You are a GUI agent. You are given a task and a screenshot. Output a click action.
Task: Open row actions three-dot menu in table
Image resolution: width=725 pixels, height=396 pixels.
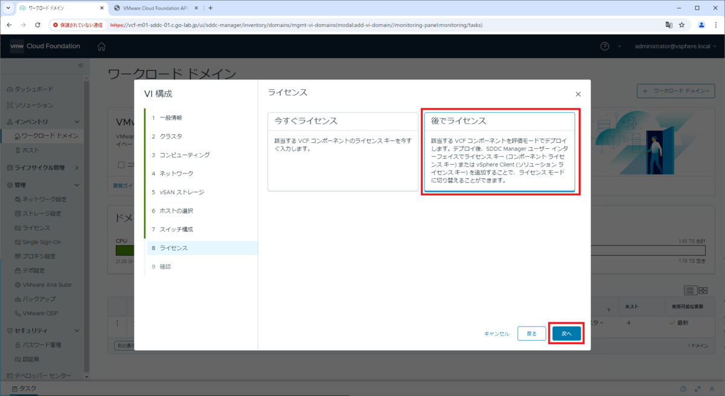coord(118,323)
